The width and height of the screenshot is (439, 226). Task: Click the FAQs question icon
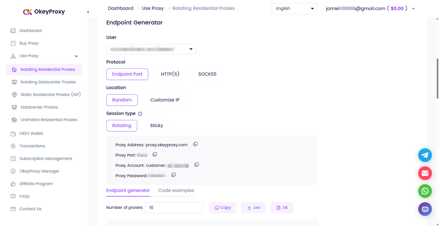[x=13, y=196]
